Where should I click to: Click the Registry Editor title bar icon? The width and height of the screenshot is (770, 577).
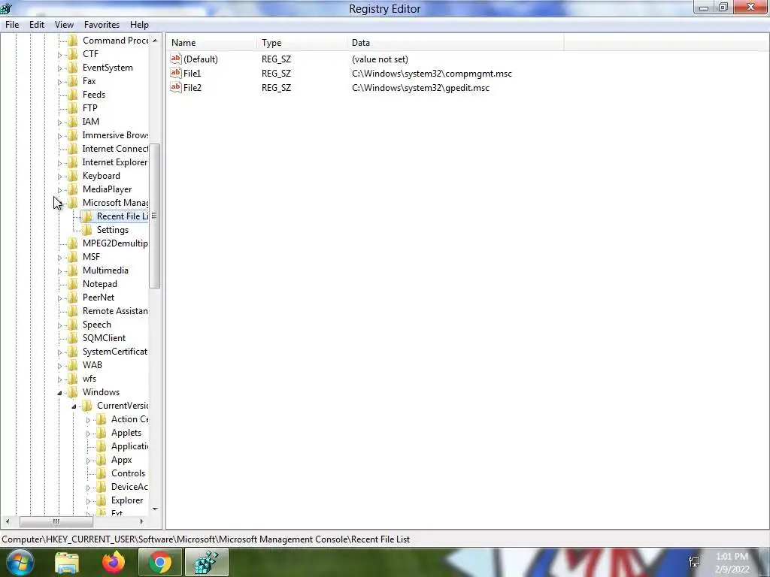point(6,8)
